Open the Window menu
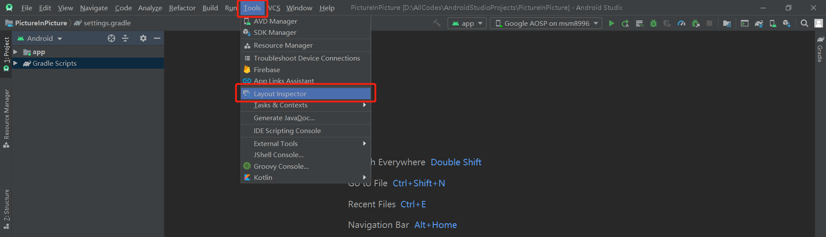Image resolution: width=826 pixels, height=237 pixels. [x=299, y=8]
